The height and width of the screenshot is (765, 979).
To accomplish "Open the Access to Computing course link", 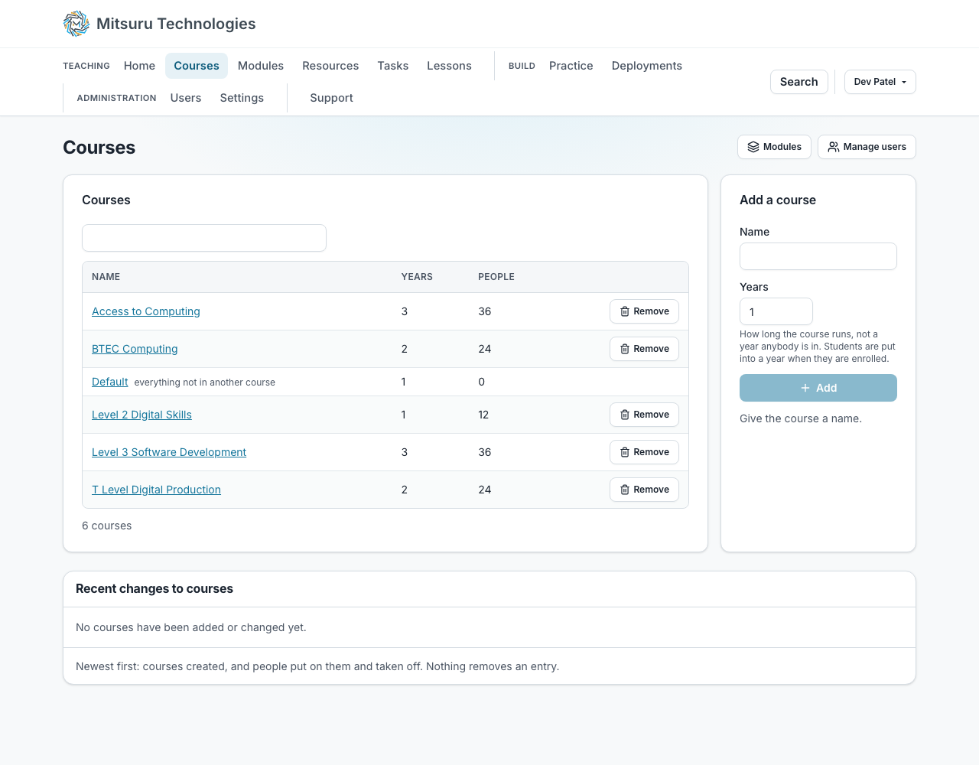I will (146, 311).
